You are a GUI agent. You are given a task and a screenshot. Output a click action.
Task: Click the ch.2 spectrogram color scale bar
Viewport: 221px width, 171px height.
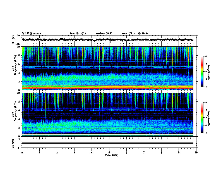coord(202,118)
